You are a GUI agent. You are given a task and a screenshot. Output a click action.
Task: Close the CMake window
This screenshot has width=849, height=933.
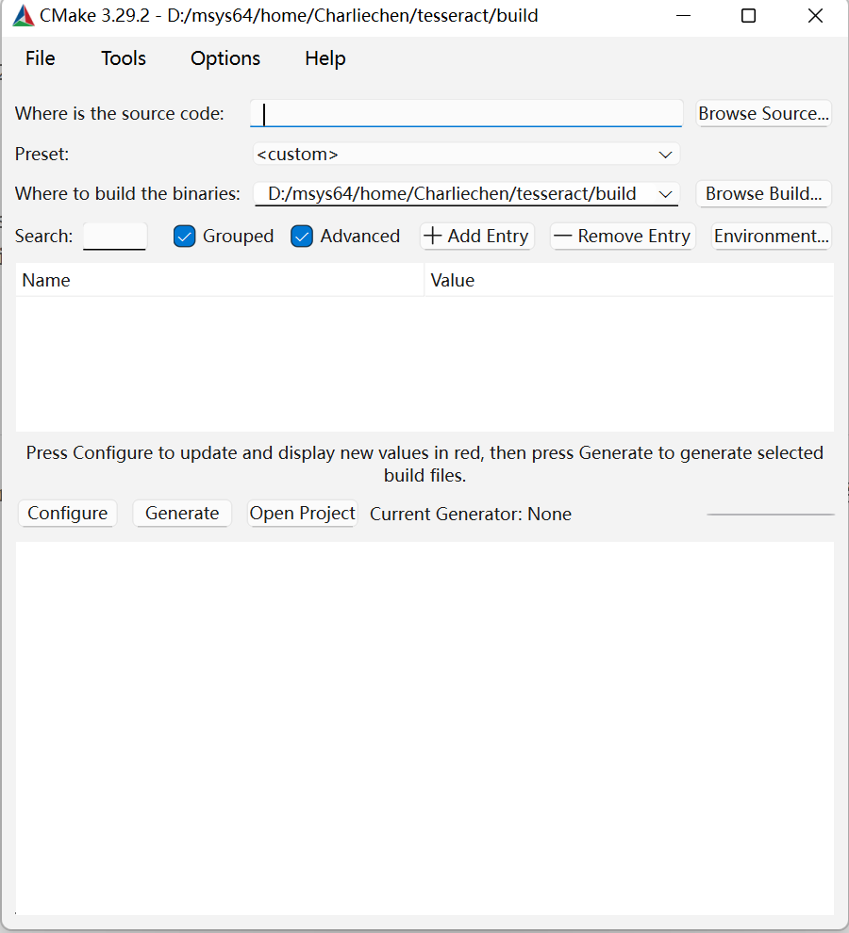815,15
